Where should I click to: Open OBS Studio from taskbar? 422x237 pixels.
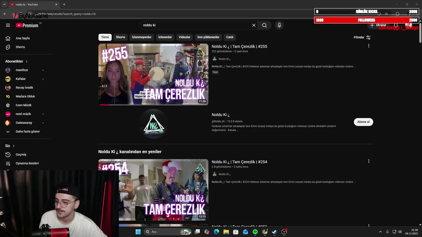(284, 232)
